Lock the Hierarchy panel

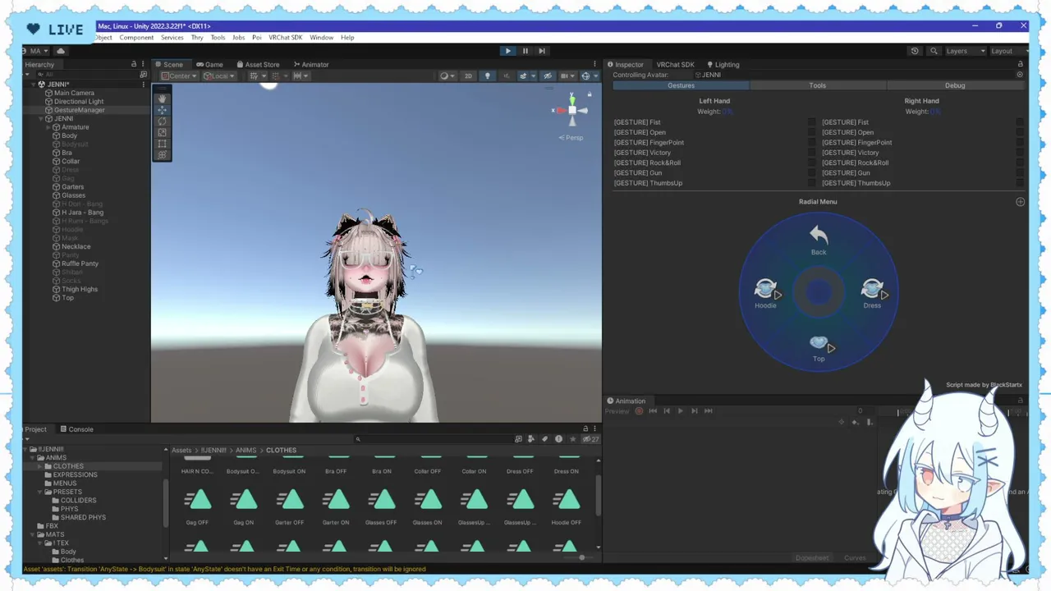click(x=134, y=64)
